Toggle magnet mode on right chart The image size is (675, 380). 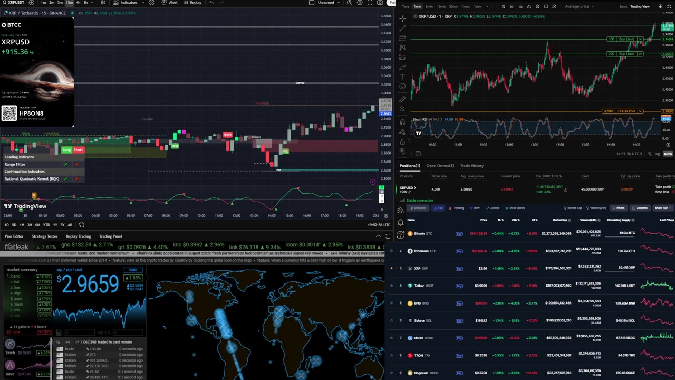[x=402, y=122]
